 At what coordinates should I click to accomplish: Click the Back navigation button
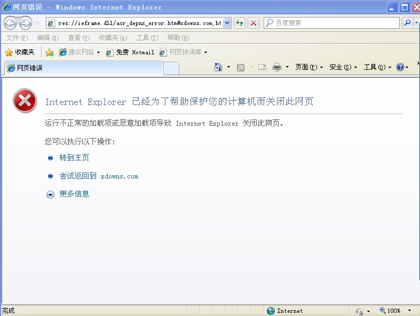click(x=11, y=23)
